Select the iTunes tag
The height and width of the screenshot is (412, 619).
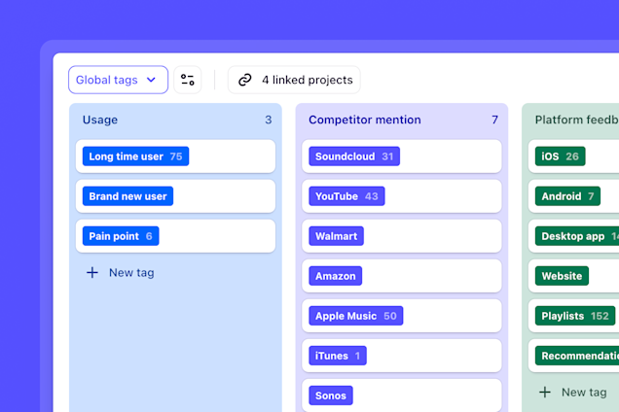coord(338,356)
